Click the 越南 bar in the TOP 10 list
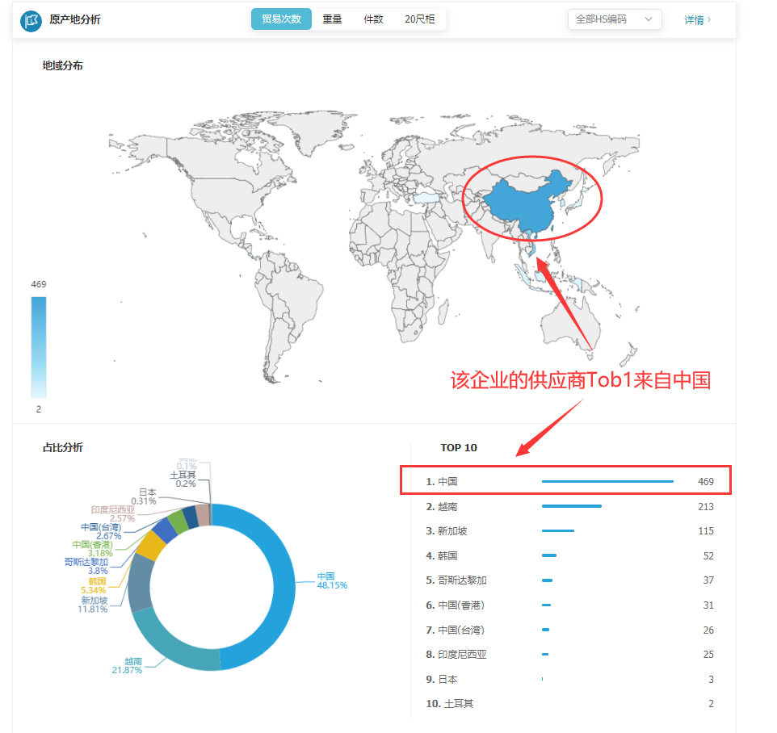Viewport: 777px width, 733px height. (x=572, y=505)
